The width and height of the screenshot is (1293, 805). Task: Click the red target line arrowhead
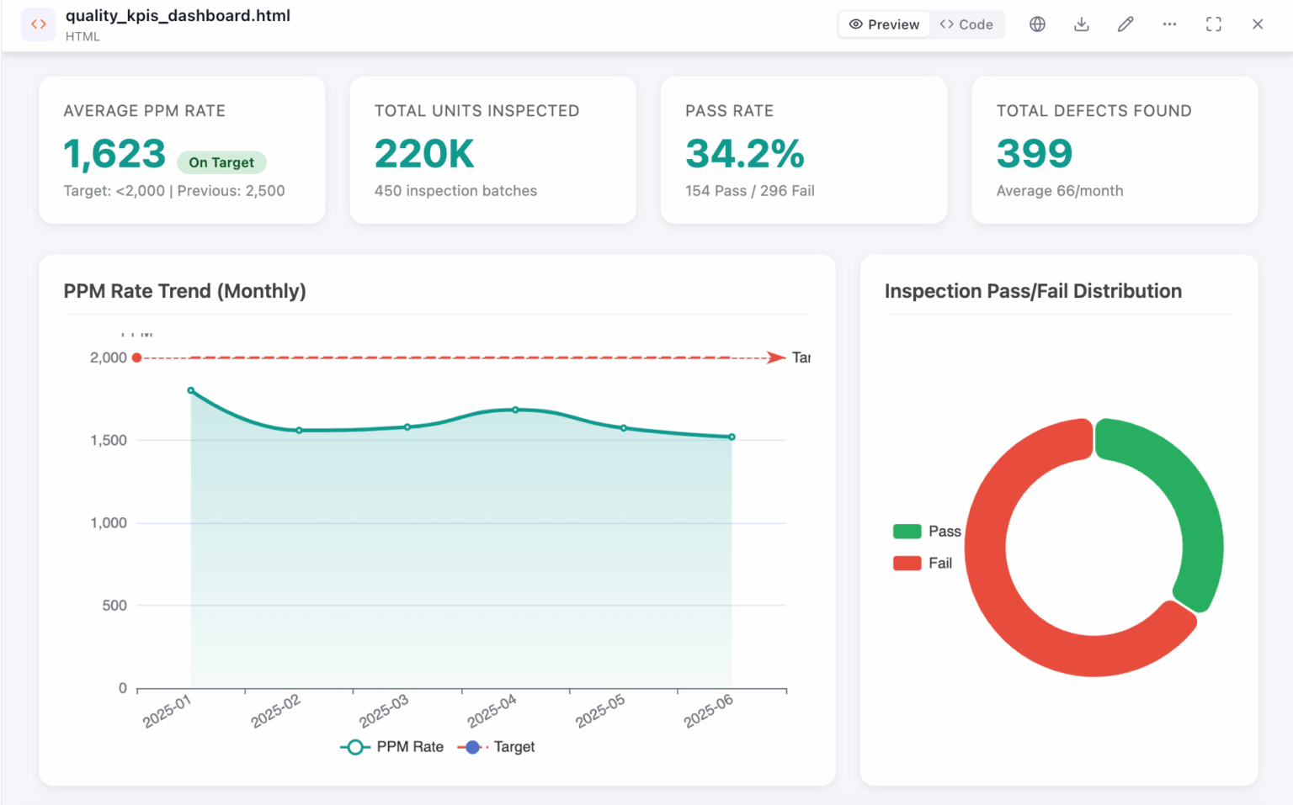(776, 357)
